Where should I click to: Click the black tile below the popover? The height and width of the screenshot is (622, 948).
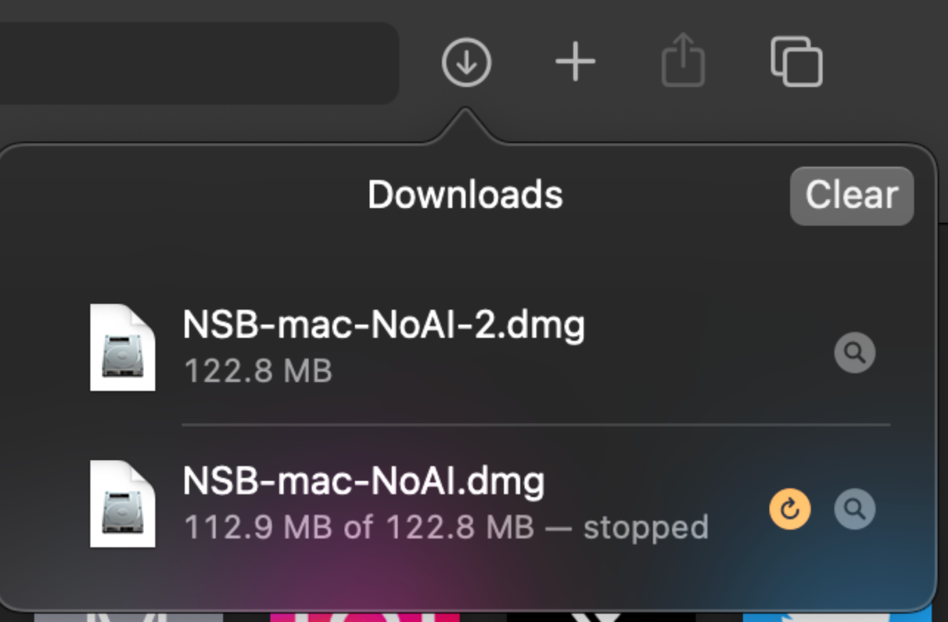point(600,616)
